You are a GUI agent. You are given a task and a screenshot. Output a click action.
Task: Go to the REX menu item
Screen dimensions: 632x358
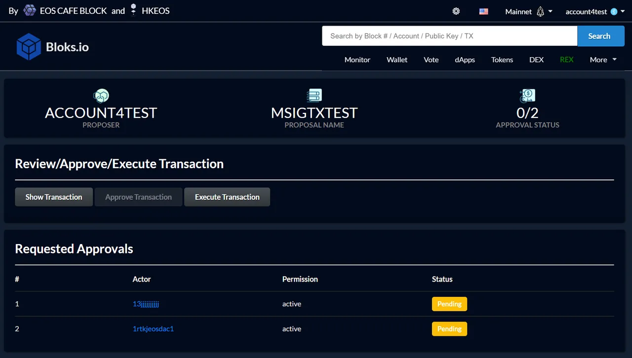point(566,60)
